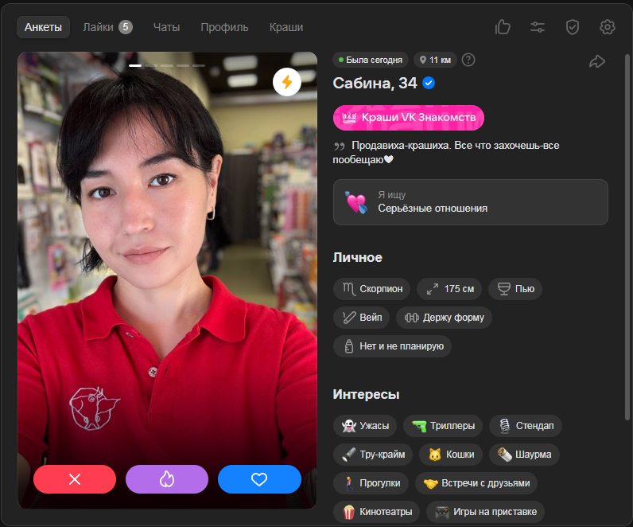Like the profile with blue heart button
The height and width of the screenshot is (527, 633).
point(259,479)
